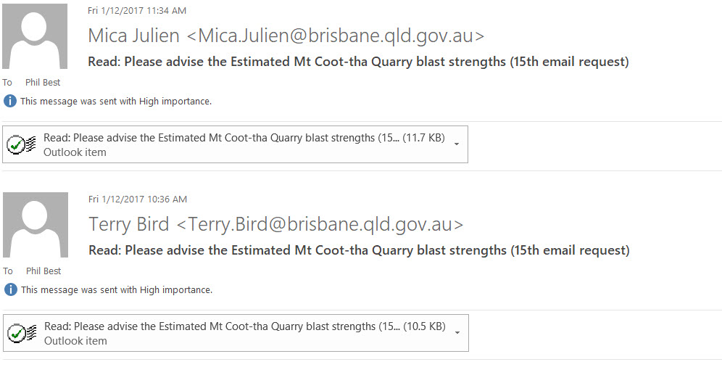Viewport: 722px width, 391px height.
Task: Open the dropdown arrow on the 10.5 KB attachment
Action: click(457, 332)
